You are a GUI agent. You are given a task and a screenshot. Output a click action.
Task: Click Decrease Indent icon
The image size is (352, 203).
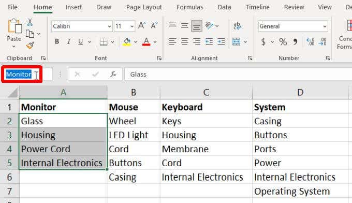click(x=209, y=41)
